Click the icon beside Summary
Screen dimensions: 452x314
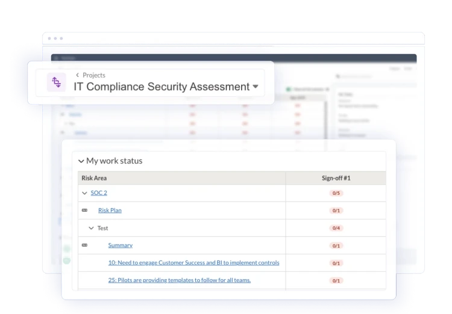click(84, 245)
